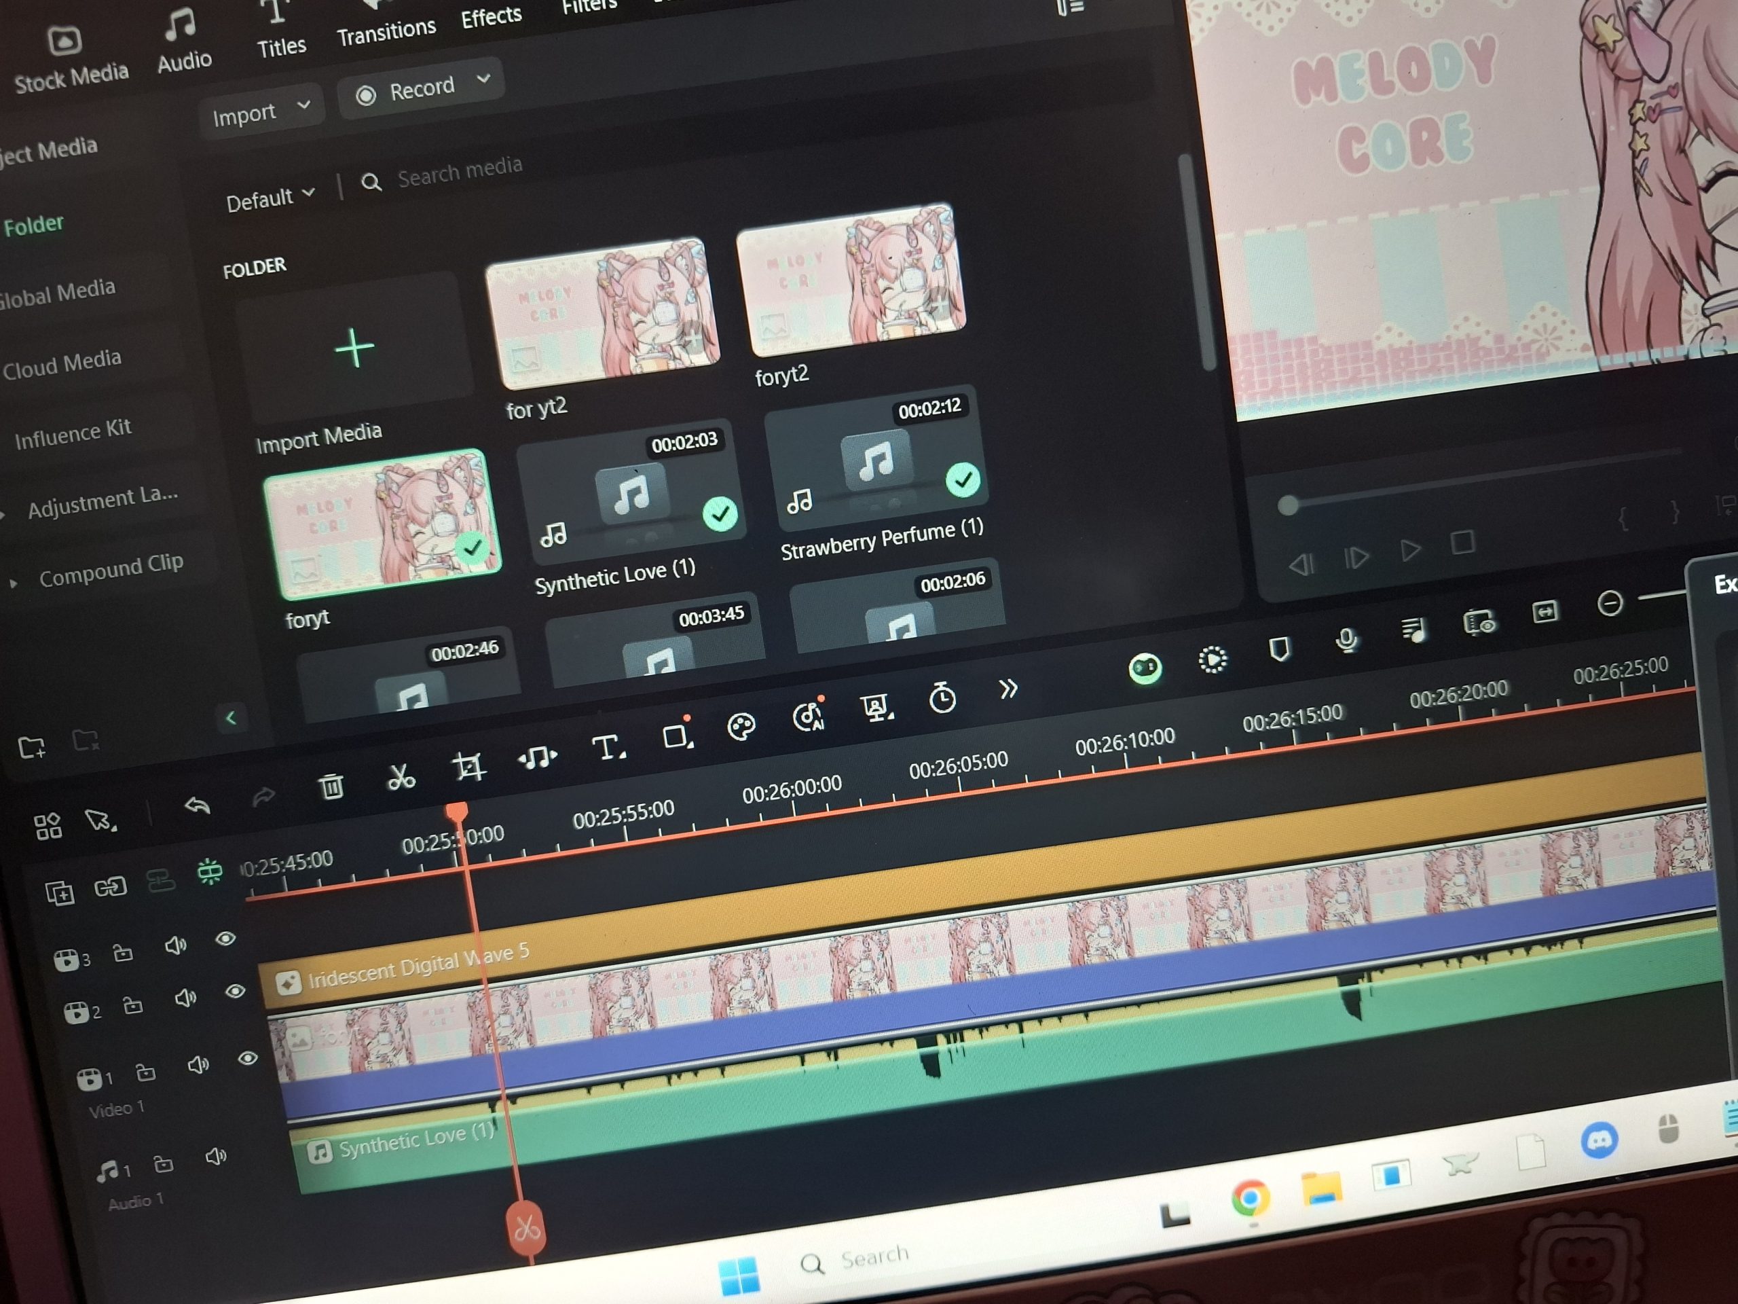The width and height of the screenshot is (1738, 1304).
Task: Stop the preview playback
Action: (x=1462, y=543)
